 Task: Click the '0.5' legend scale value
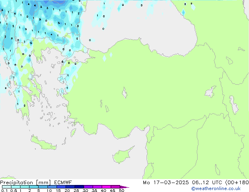click(x=13, y=190)
